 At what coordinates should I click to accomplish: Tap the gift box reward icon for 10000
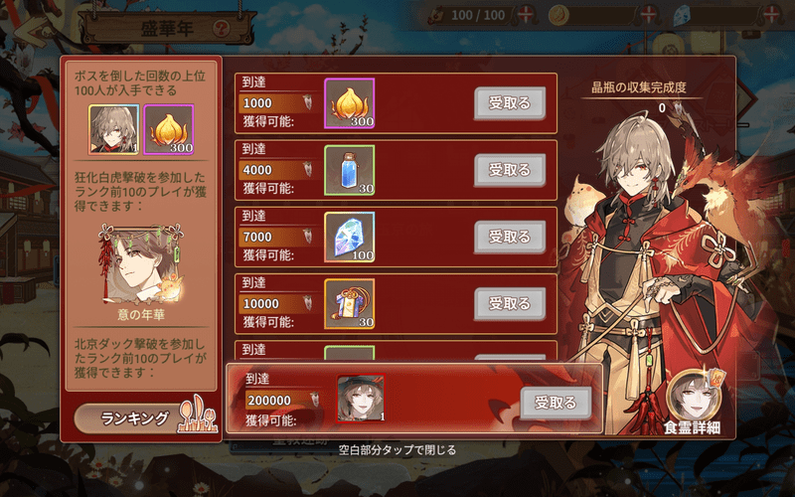350,304
